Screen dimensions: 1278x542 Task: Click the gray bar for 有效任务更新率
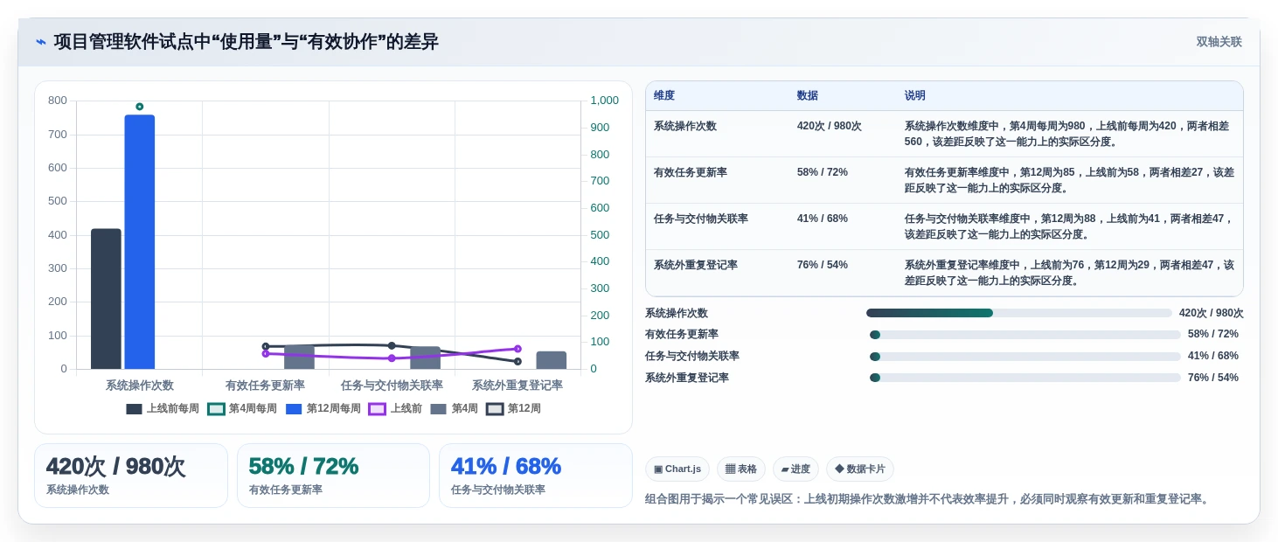click(x=299, y=357)
